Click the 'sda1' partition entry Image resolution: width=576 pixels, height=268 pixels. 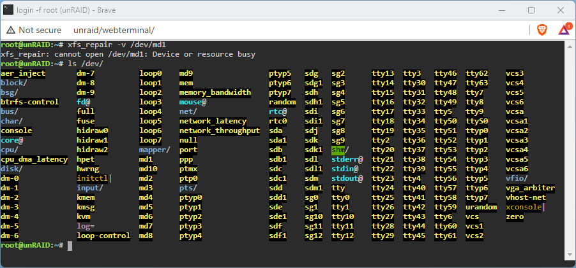(x=278, y=140)
